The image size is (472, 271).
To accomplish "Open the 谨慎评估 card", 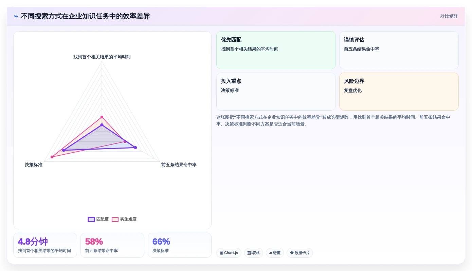I will (x=399, y=50).
